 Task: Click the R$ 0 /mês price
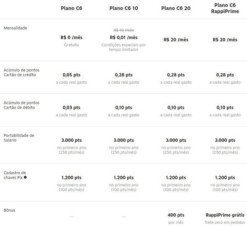click(x=72, y=38)
